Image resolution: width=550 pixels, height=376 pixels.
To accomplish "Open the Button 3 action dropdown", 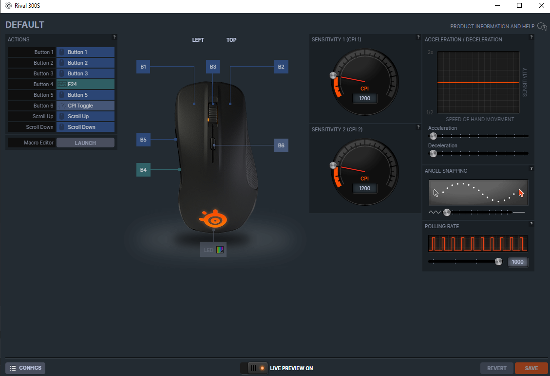I will (x=85, y=73).
